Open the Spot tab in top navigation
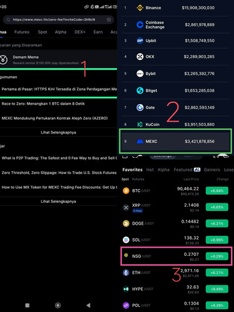234x312 pixels. pos(42,32)
